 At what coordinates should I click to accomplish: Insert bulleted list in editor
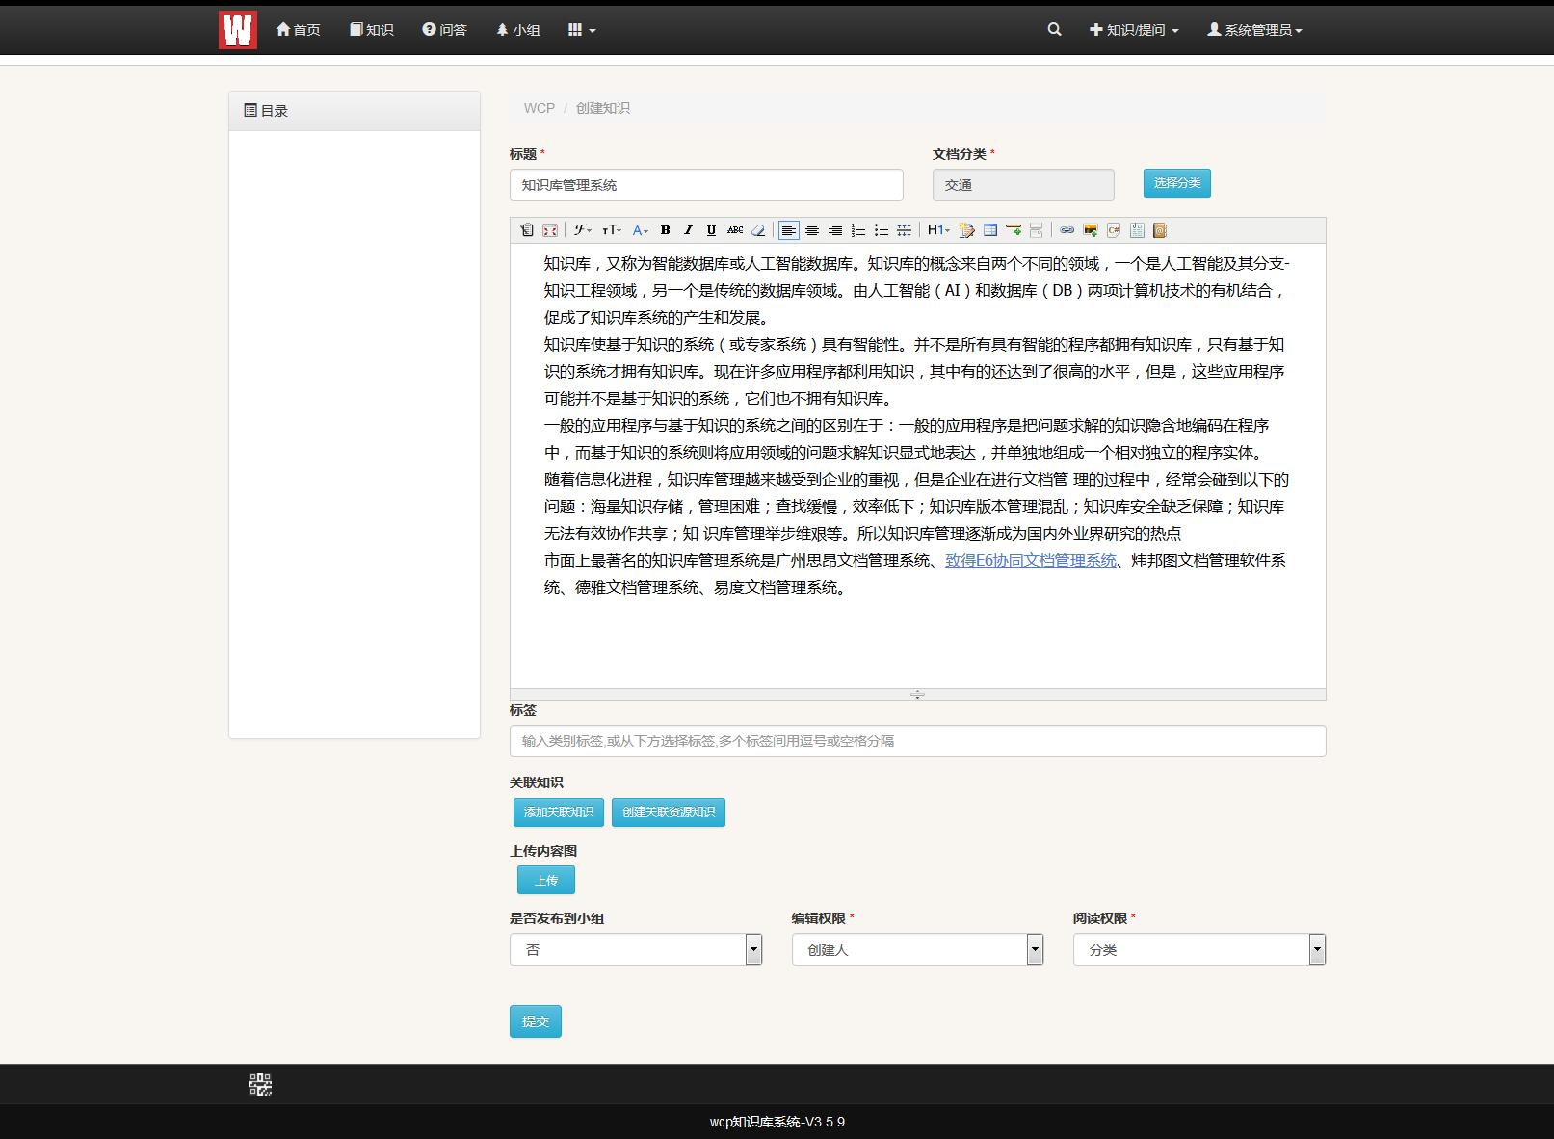click(882, 230)
